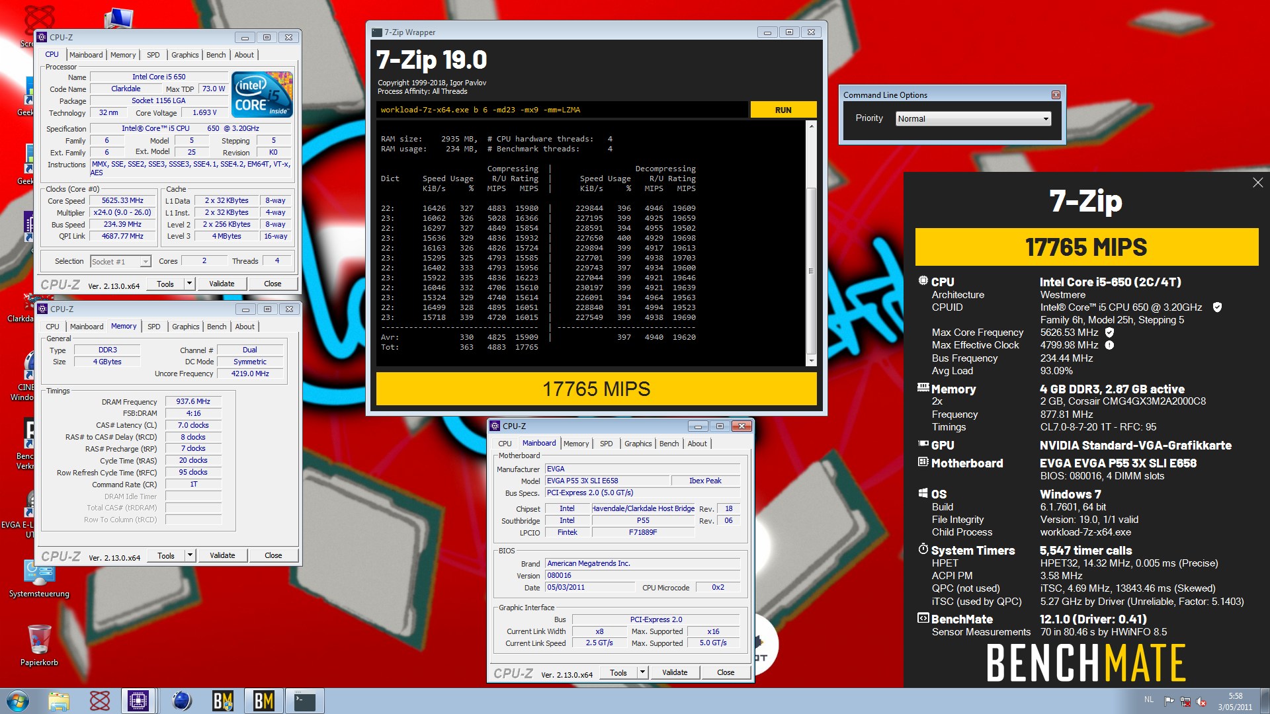Click the BenchMate taskbar icon with shield overlay

click(x=223, y=701)
